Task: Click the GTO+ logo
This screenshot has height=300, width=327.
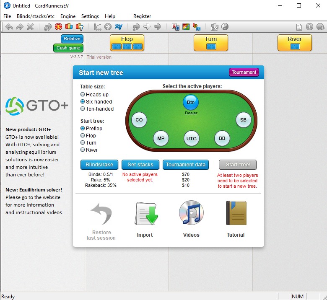Action: 37,106
